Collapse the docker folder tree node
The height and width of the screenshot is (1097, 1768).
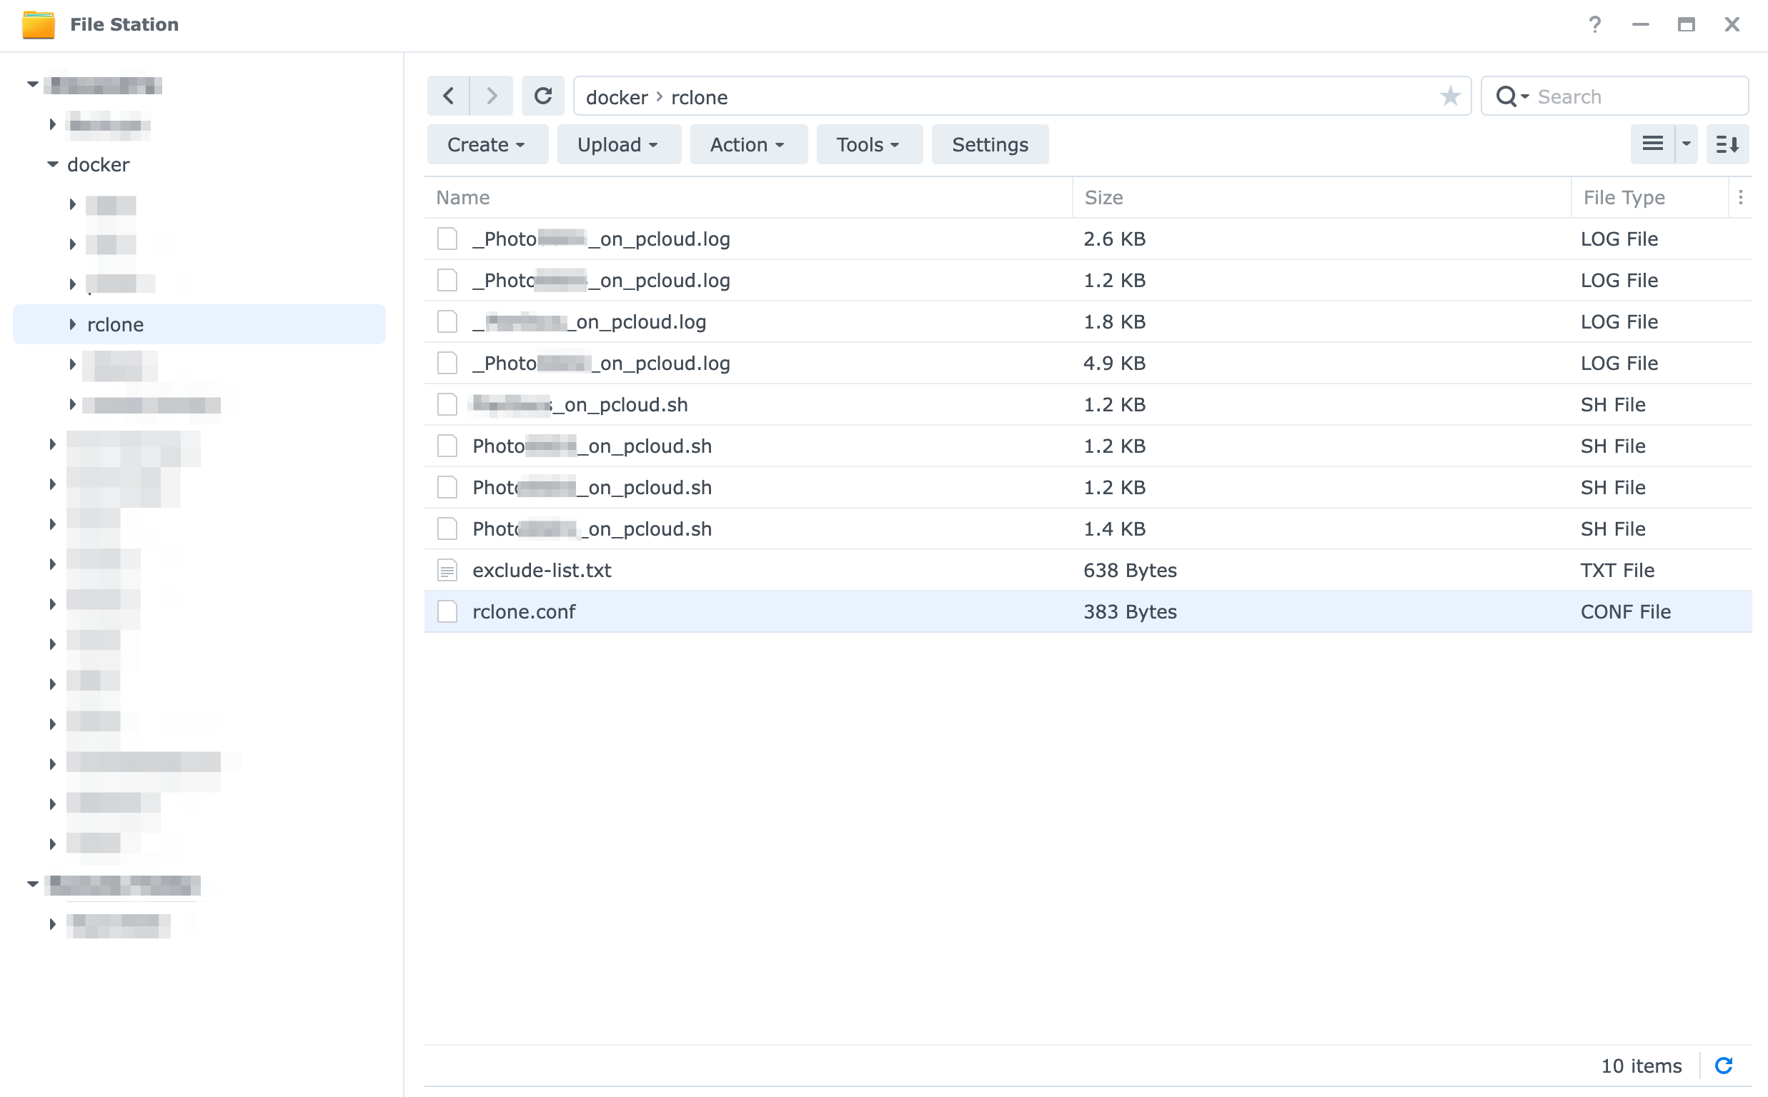click(52, 165)
